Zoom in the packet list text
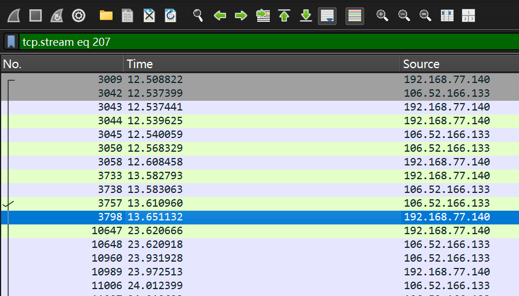The width and height of the screenshot is (519, 296). pos(382,15)
